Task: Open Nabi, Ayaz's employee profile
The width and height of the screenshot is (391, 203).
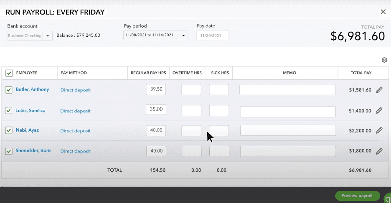Action: coord(28,130)
